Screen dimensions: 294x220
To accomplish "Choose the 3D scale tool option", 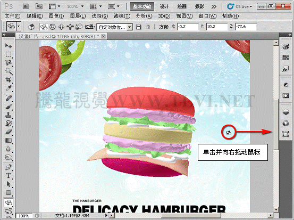I will click(79, 27).
